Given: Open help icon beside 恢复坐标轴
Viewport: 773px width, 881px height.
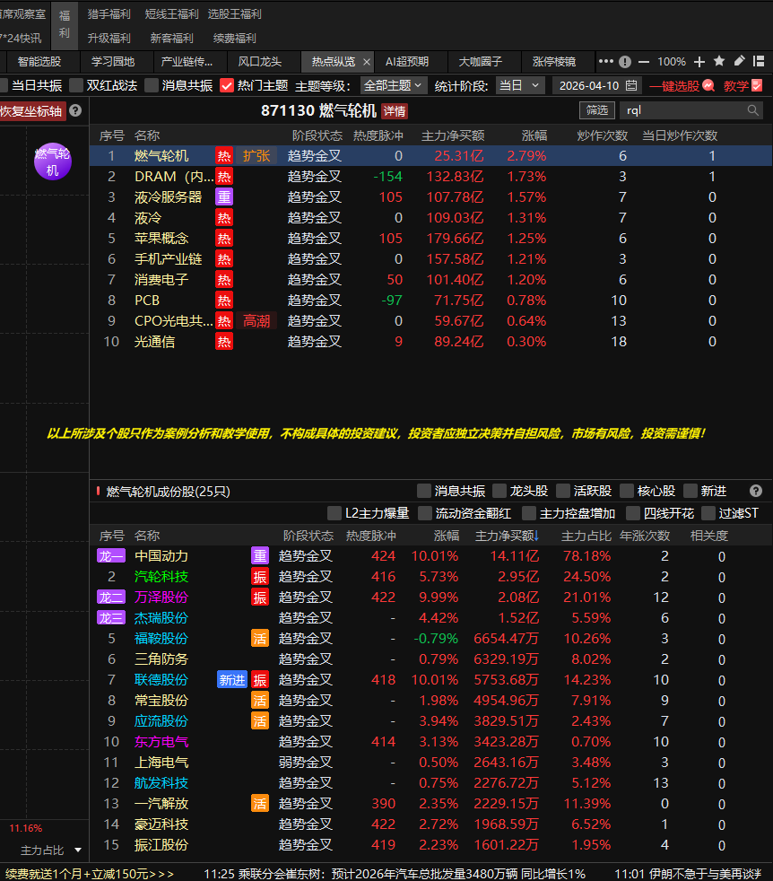Looking at the screenshot, I should click(x=75, y=110).
